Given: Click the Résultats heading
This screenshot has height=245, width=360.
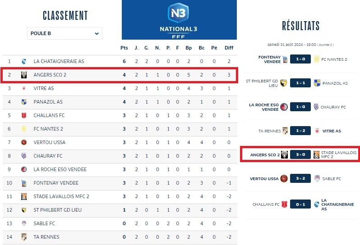Looking at the screenshot, I should click(300, 26).
